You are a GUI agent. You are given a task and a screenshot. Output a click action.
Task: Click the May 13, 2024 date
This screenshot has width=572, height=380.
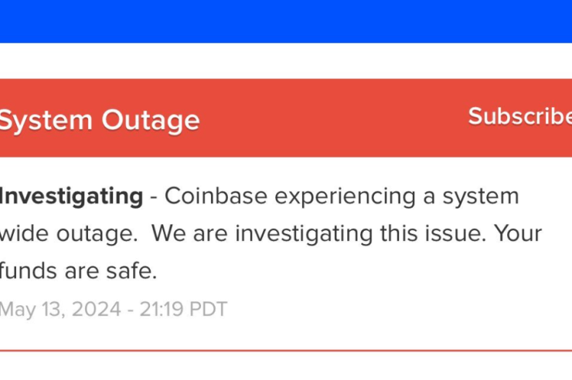coord(60,310)
